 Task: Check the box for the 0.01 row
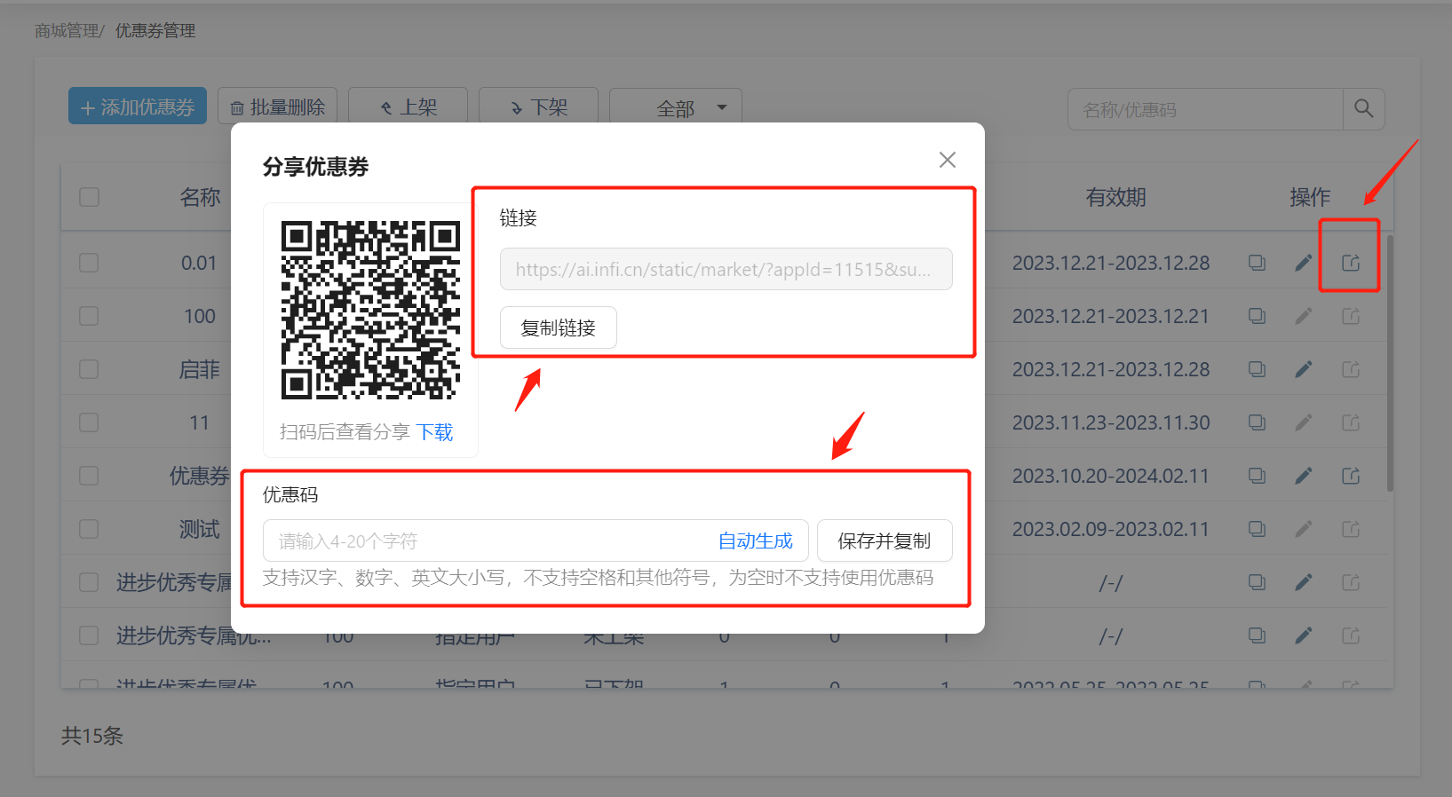pos(89,263)
